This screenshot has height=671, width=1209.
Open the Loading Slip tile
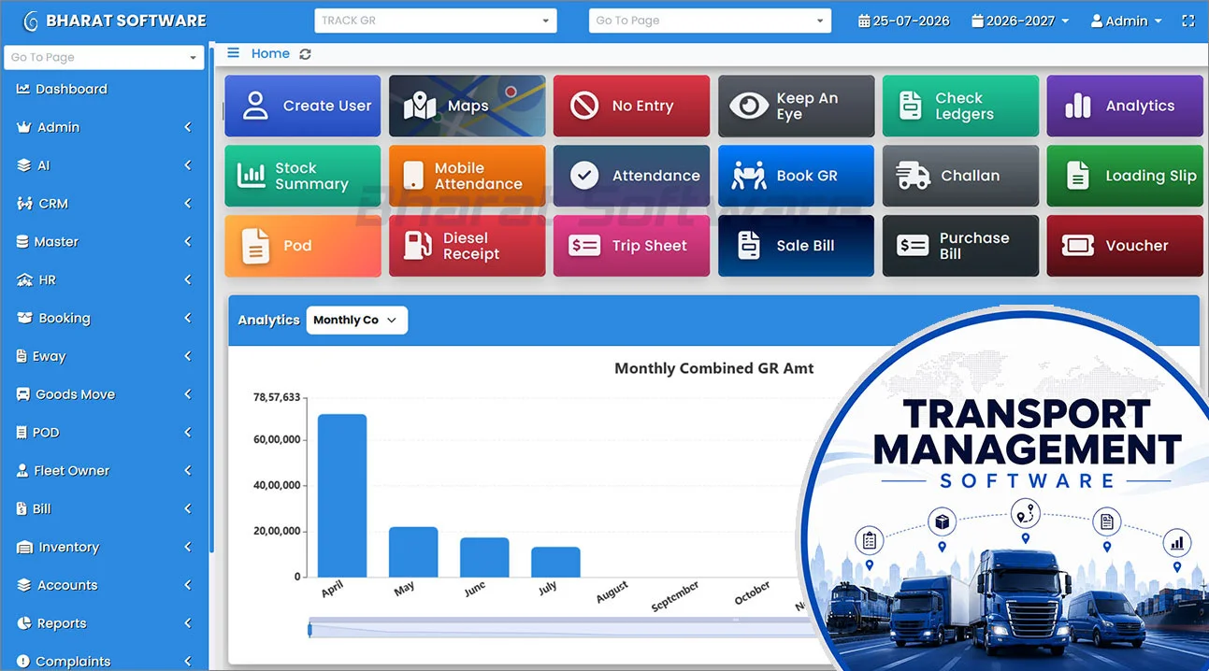tap(1125, 176)
